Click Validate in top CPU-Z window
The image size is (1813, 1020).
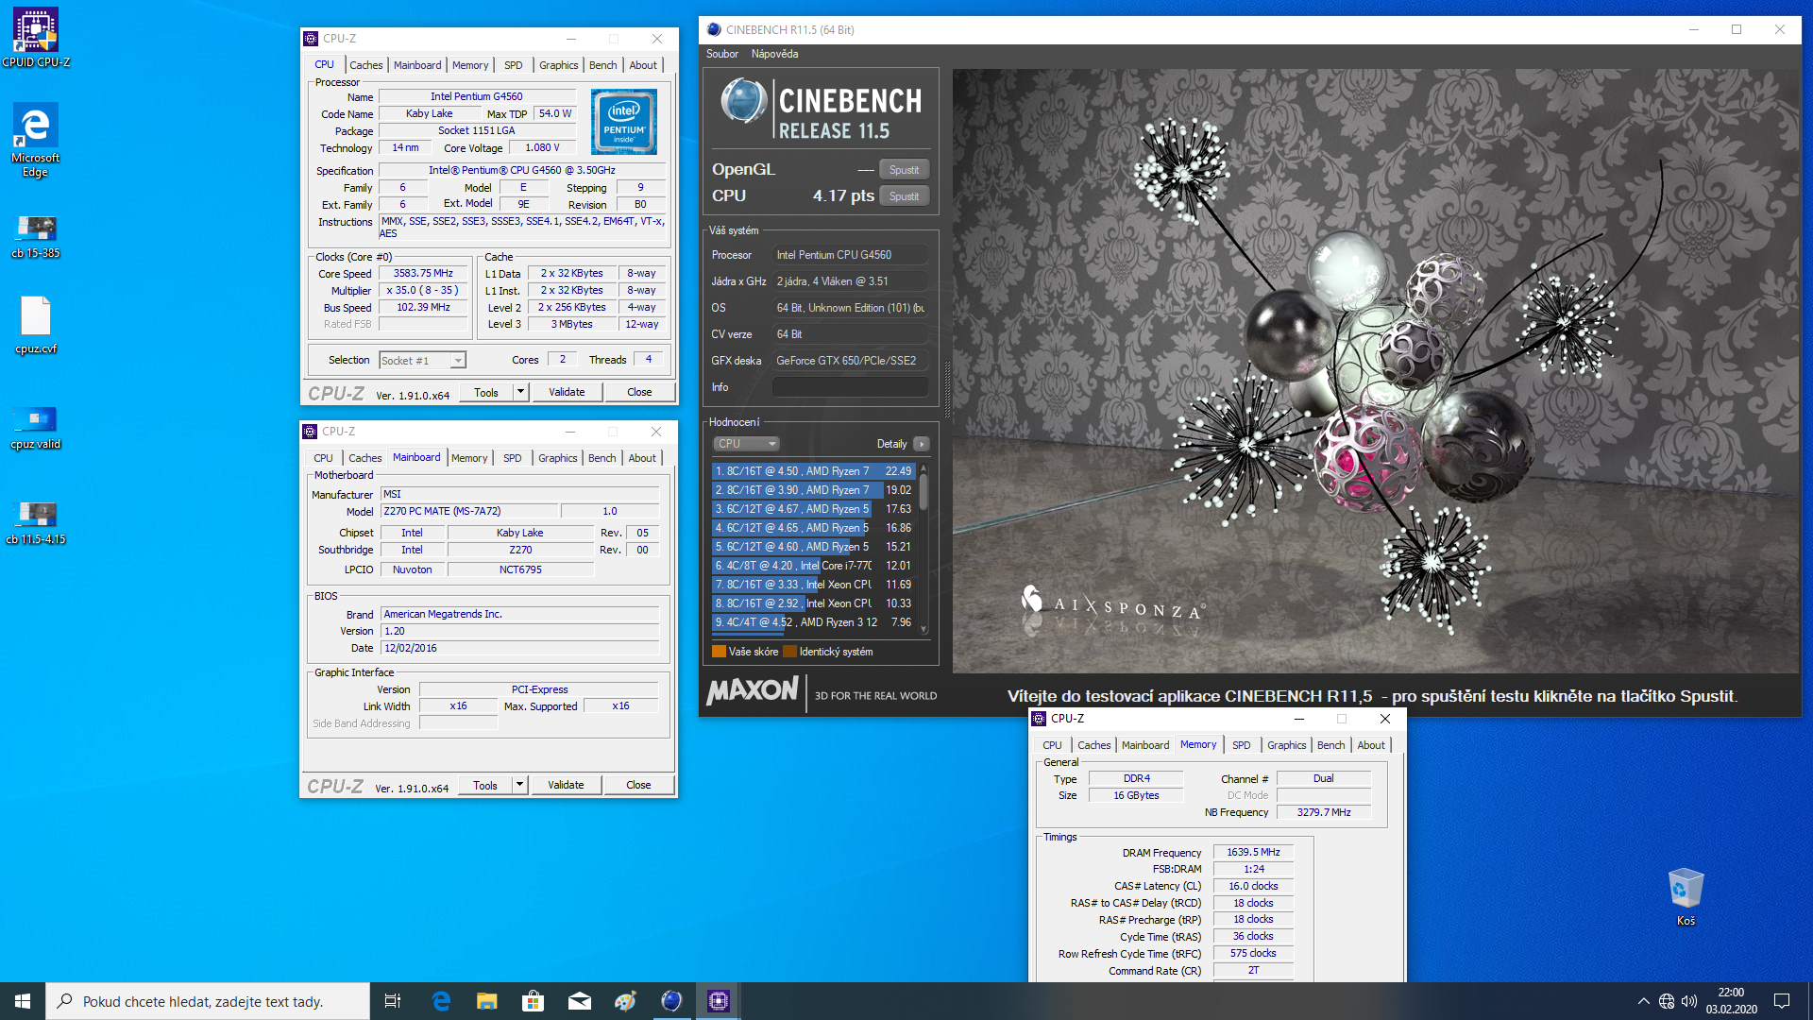pyautogui.click(x=567, y=392)
